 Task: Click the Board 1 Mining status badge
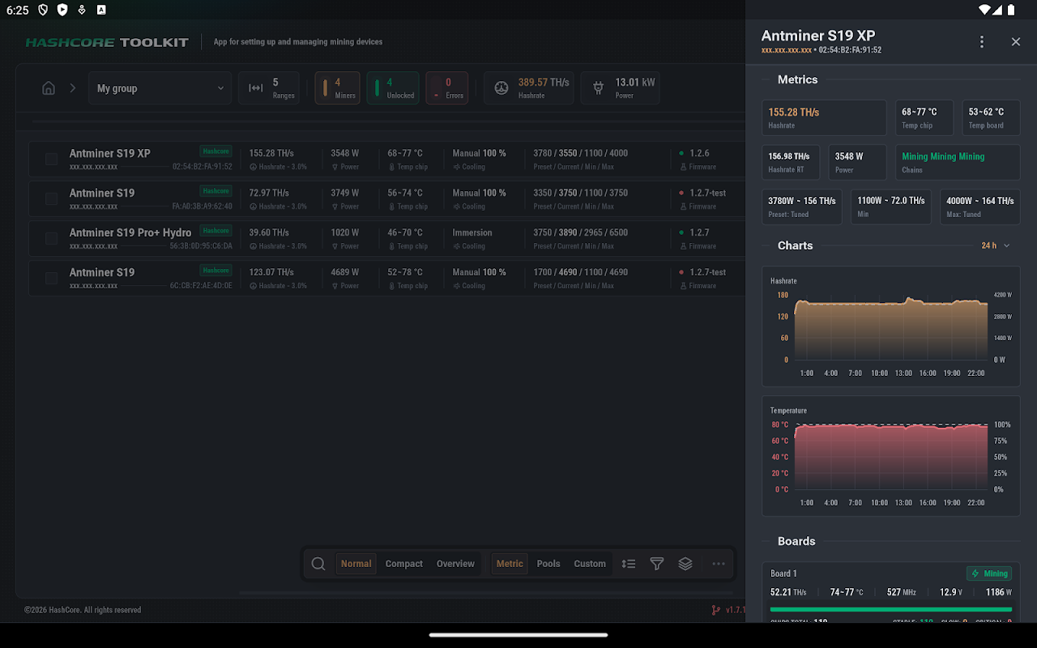pos(989,573)
